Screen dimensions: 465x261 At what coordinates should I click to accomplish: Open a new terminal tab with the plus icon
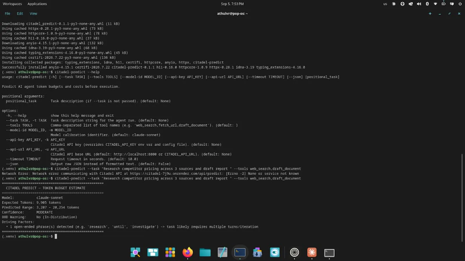430,14
